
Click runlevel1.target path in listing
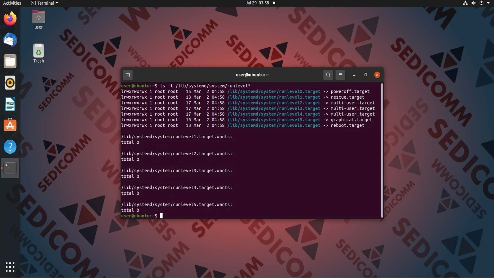coord(274,97)
